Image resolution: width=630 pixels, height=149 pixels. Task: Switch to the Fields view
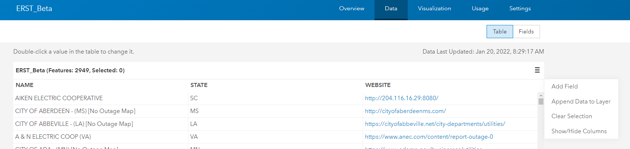[526, 32]
